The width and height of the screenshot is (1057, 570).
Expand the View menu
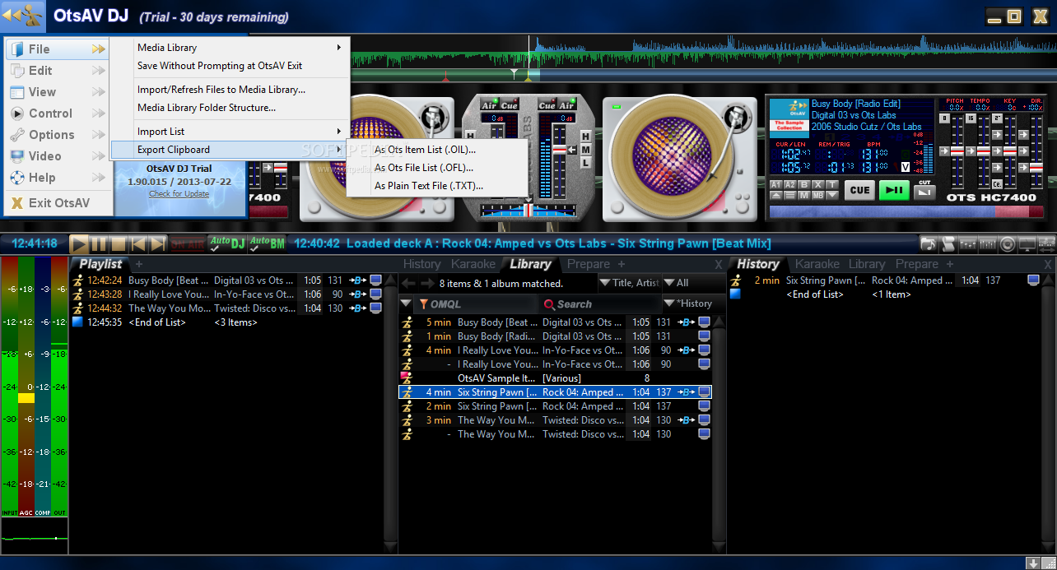[x=57, y=92]
